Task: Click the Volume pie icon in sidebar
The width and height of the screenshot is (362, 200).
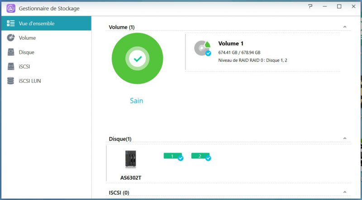Action: coord(10,37)
